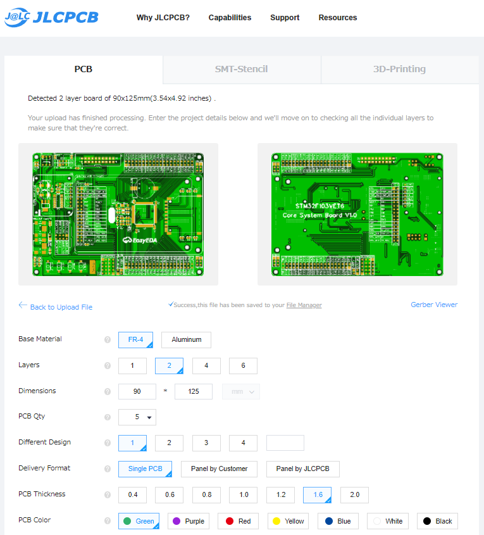Screen dimensions: 484x535
Task: Open help icon for Layers
Action: (108, 365)
